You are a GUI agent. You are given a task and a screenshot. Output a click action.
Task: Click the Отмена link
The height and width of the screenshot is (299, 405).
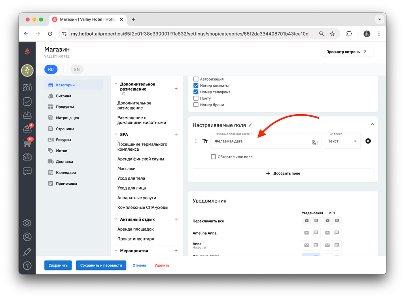tap(139, 265)
